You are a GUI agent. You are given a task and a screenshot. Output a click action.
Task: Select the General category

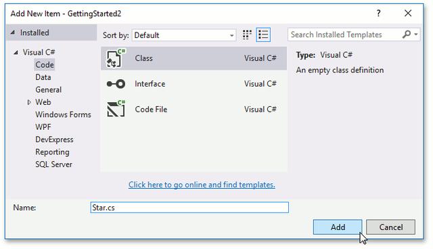tap(48, 90)
